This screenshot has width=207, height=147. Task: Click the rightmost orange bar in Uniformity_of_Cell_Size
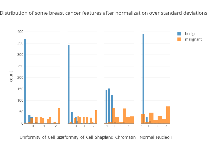(59, 116)
